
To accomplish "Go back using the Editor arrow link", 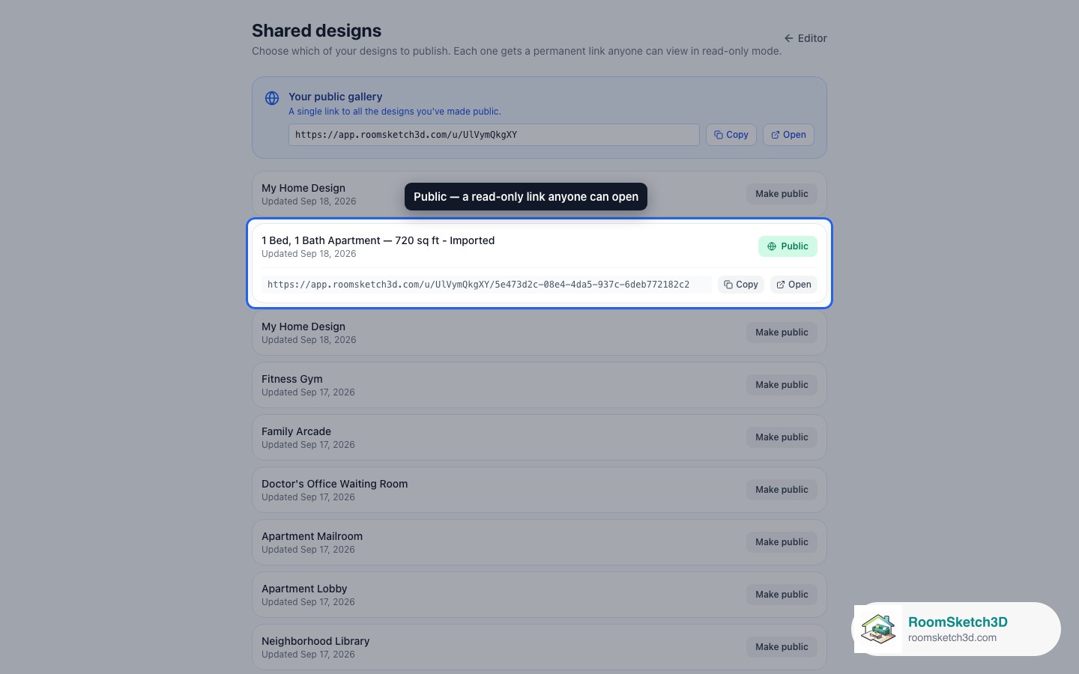I will pos(806,38).
